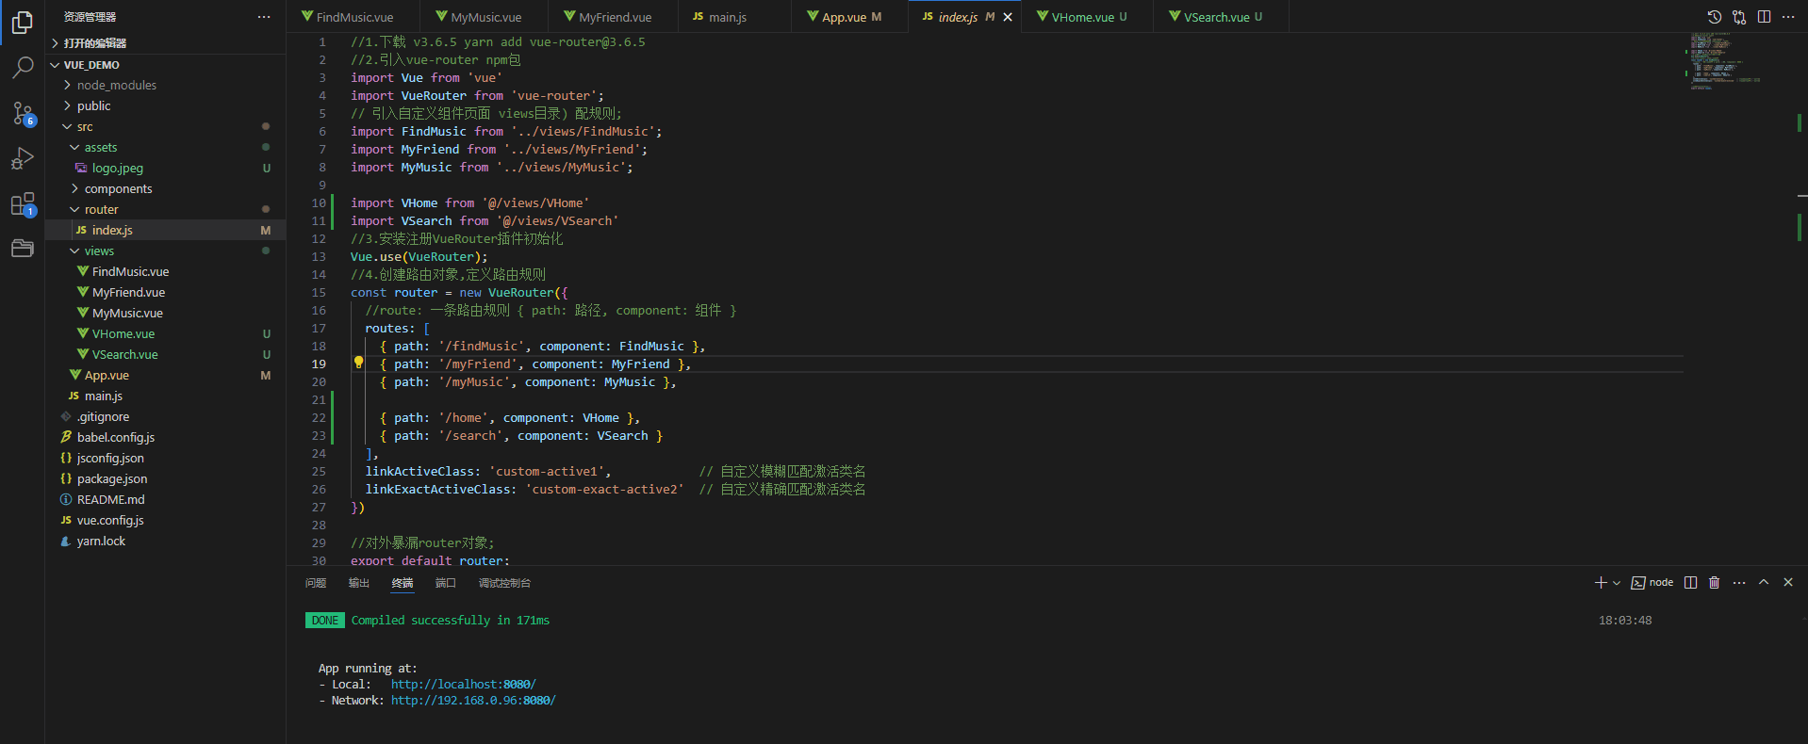
Task: Close the terminal panel
Action: [1788, 583]
